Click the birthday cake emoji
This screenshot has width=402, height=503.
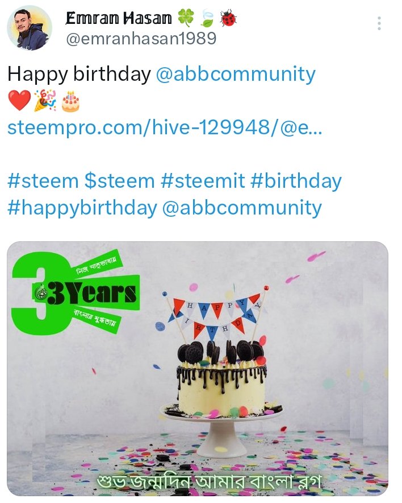click(70, 101)
